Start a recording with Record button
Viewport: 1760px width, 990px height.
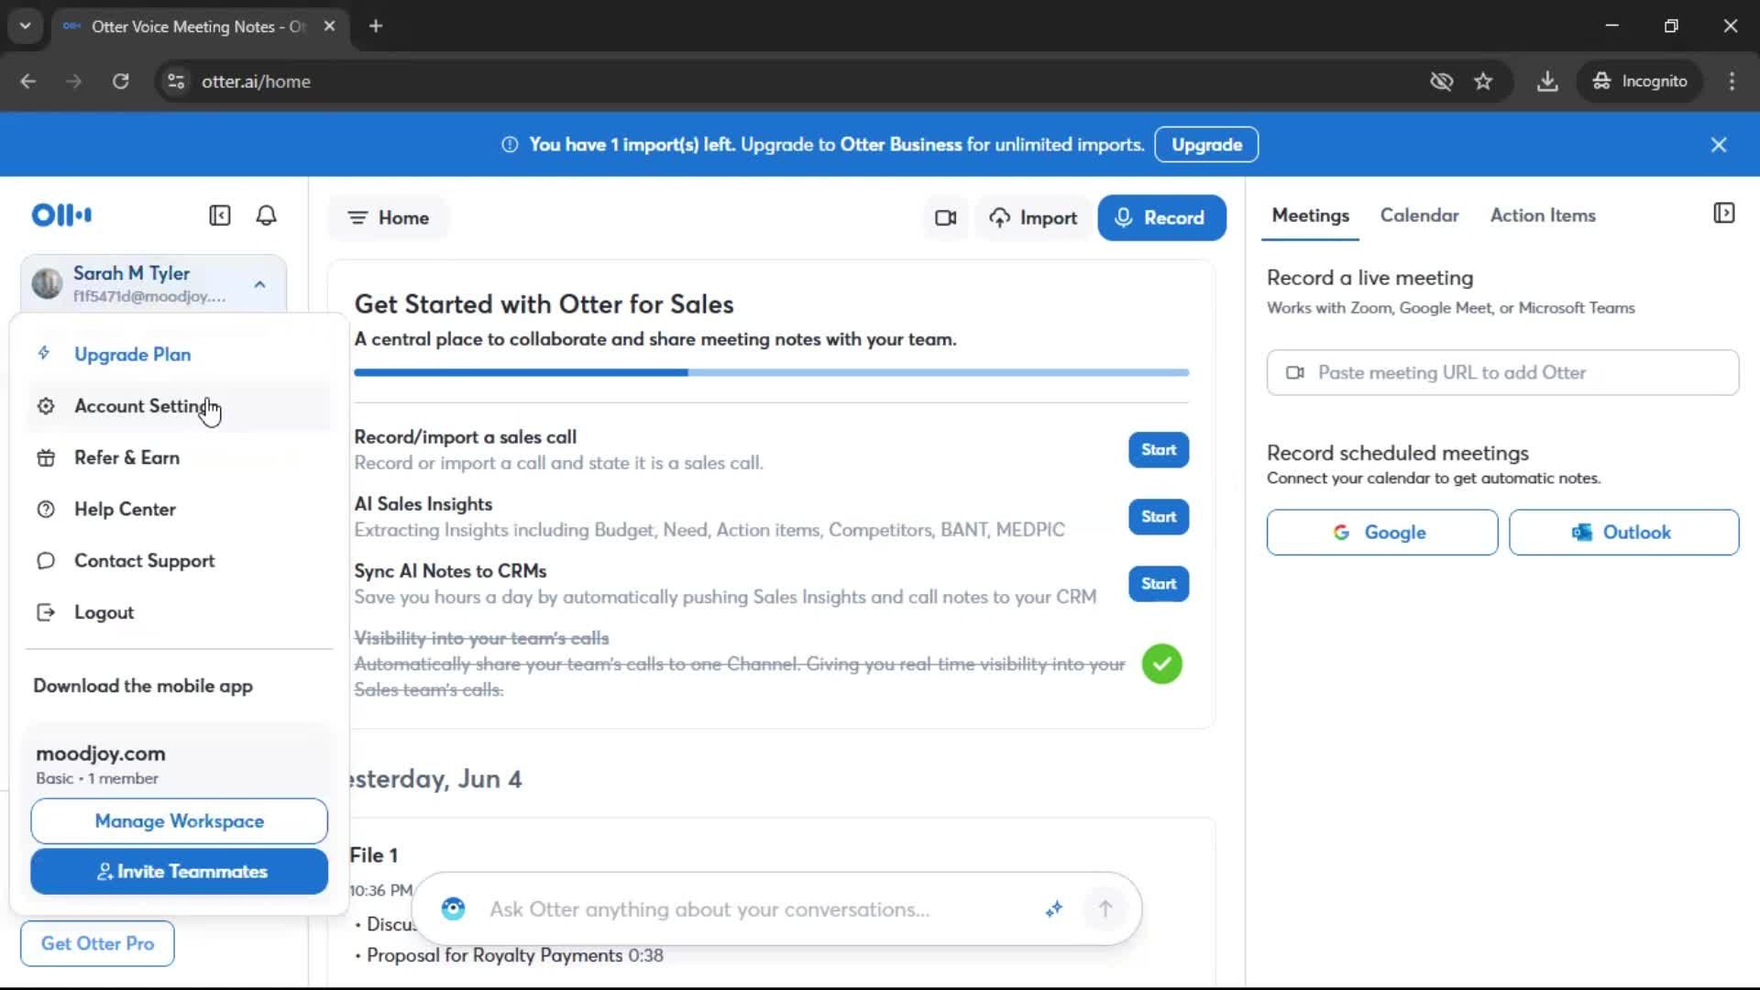coord(1161,218)
